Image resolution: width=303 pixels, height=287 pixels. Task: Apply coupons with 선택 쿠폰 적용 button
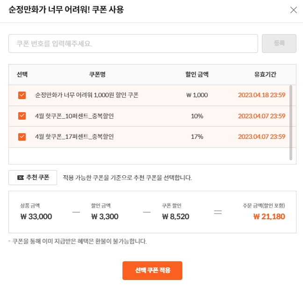click(x=152, y=270)
